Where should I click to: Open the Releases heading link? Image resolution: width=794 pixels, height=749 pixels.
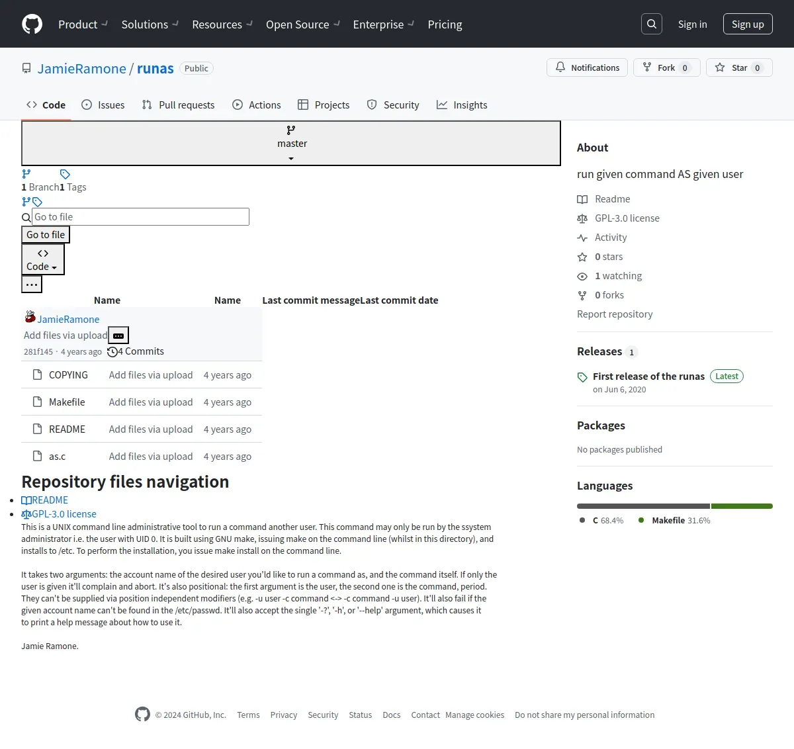[x=607, y=351]
